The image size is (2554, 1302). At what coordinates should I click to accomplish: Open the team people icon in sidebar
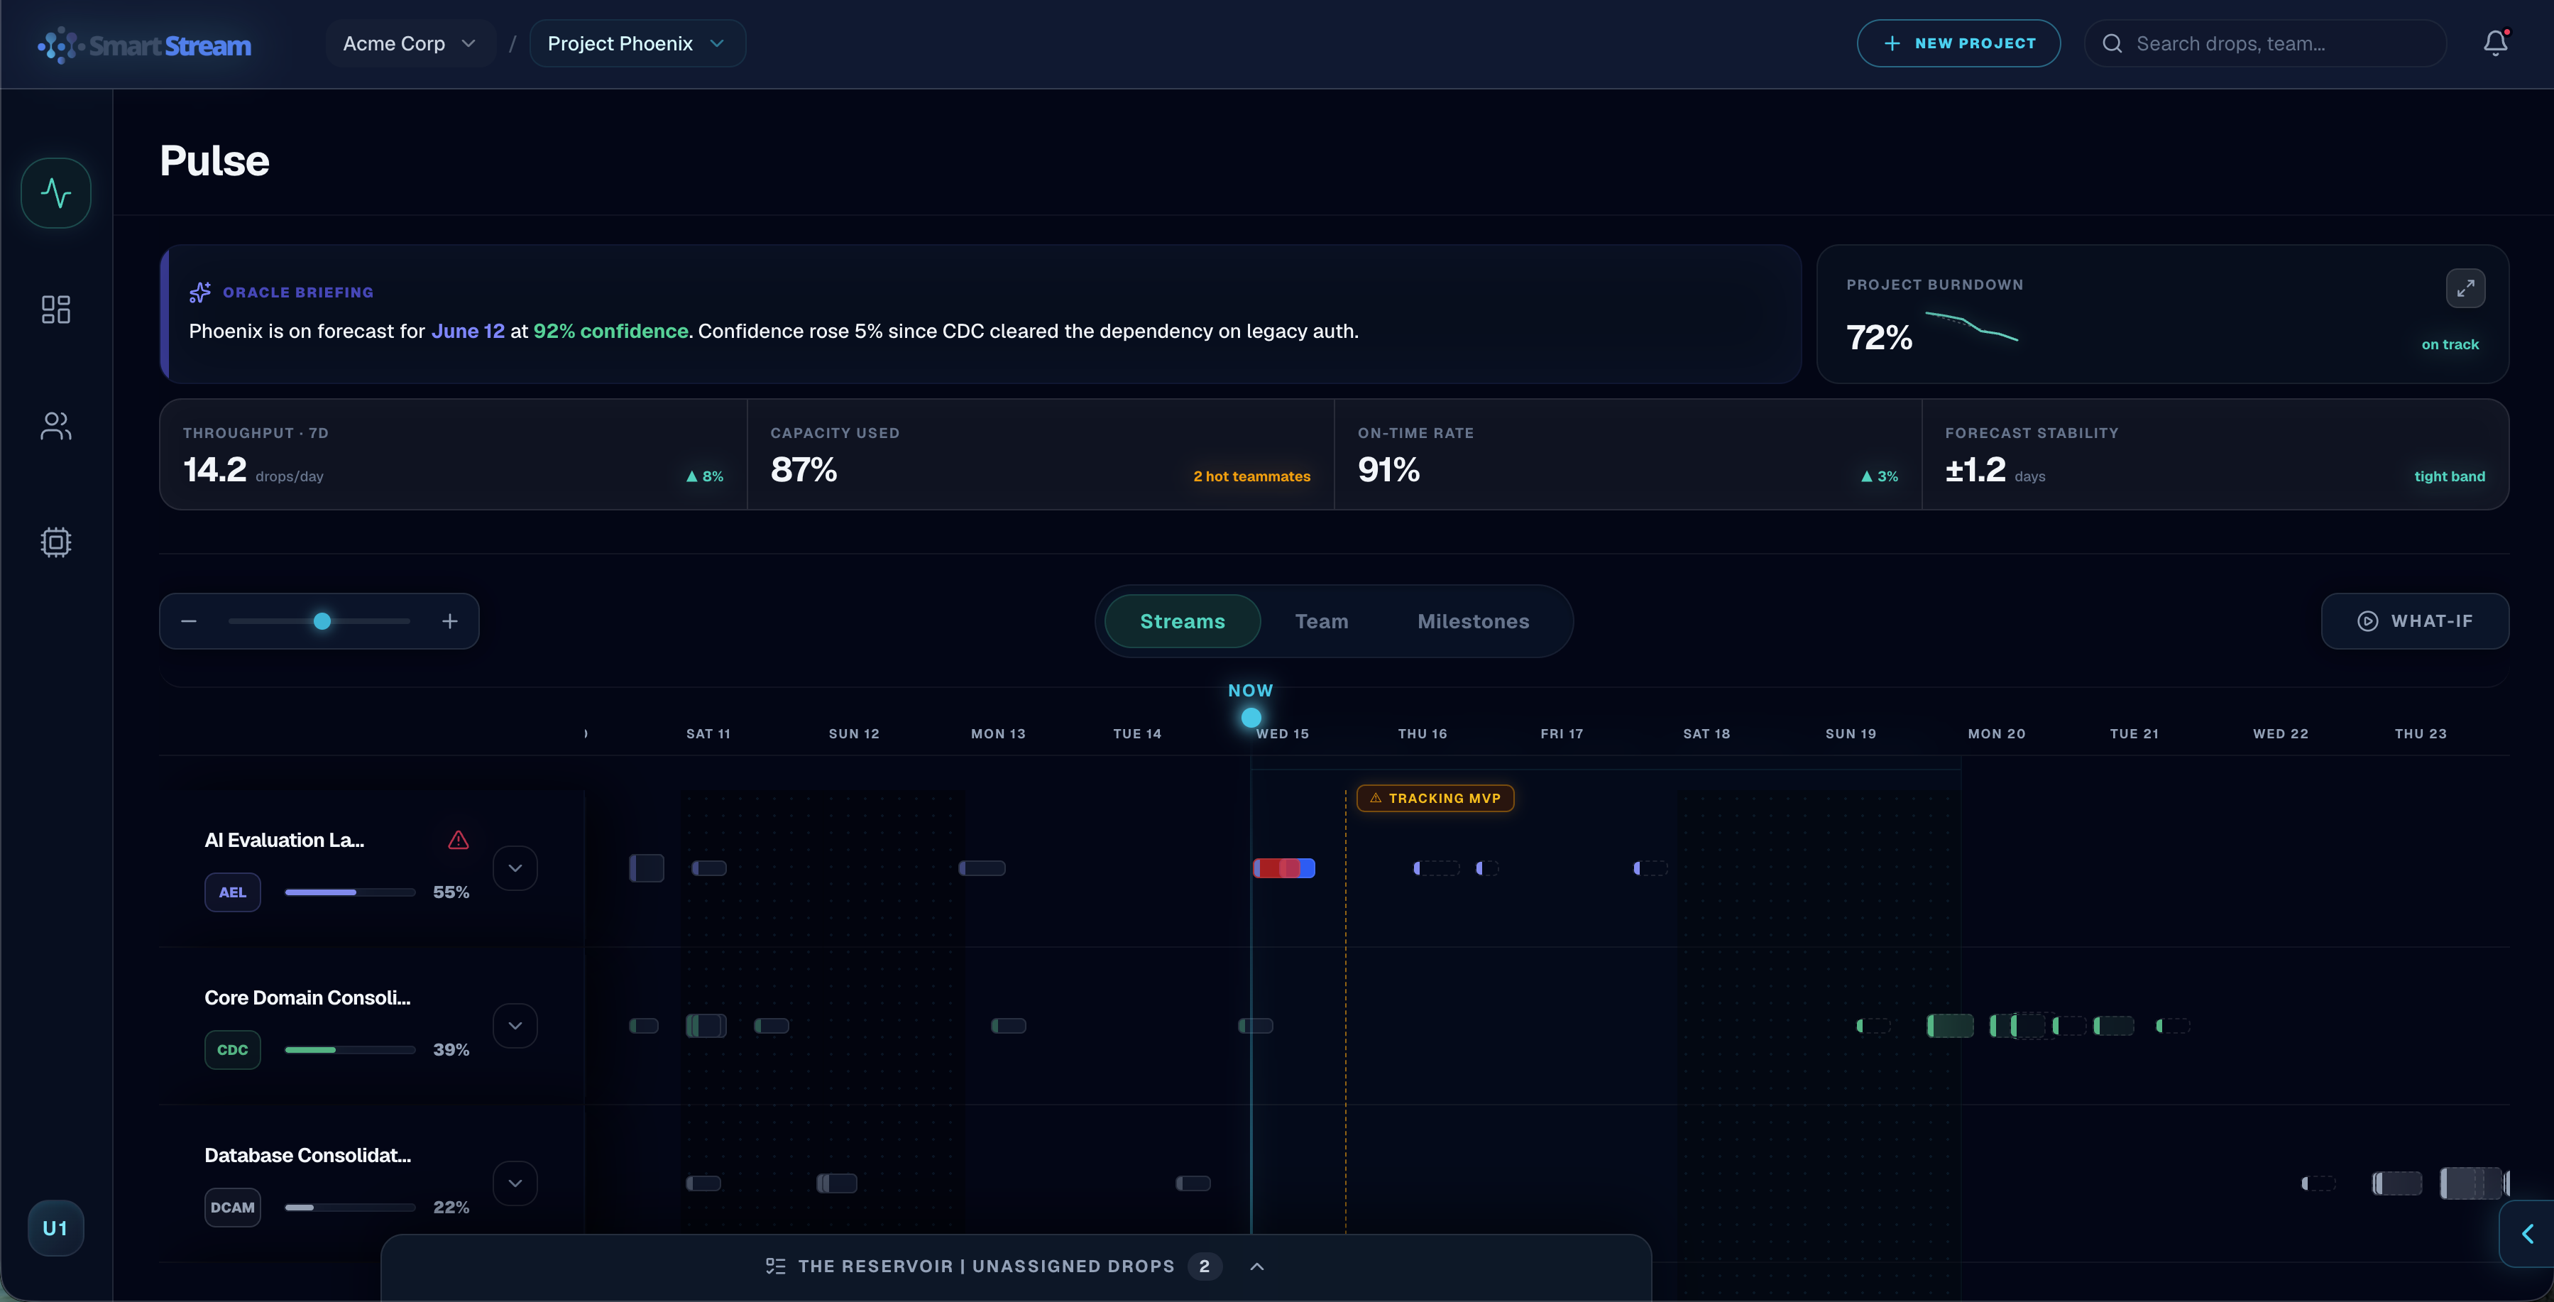coord(55,425)
